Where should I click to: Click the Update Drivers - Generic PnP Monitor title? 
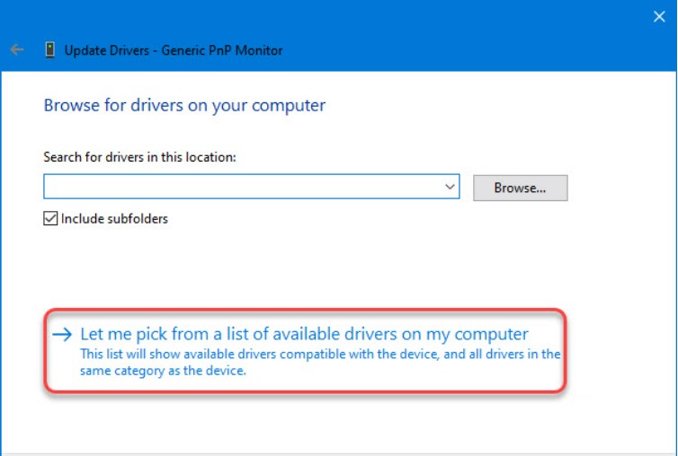[174, 50]
